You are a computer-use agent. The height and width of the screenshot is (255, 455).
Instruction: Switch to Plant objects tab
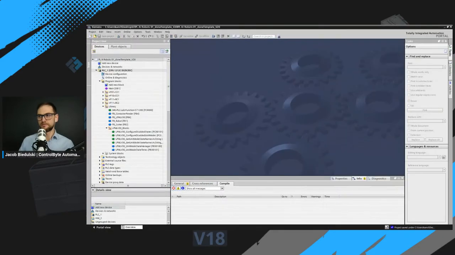pos(118,46)
